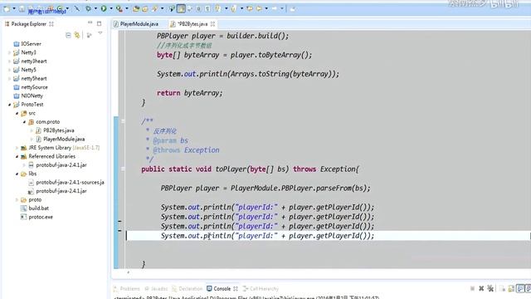Click the wand-shaped toolbar icon

[77, 8]
